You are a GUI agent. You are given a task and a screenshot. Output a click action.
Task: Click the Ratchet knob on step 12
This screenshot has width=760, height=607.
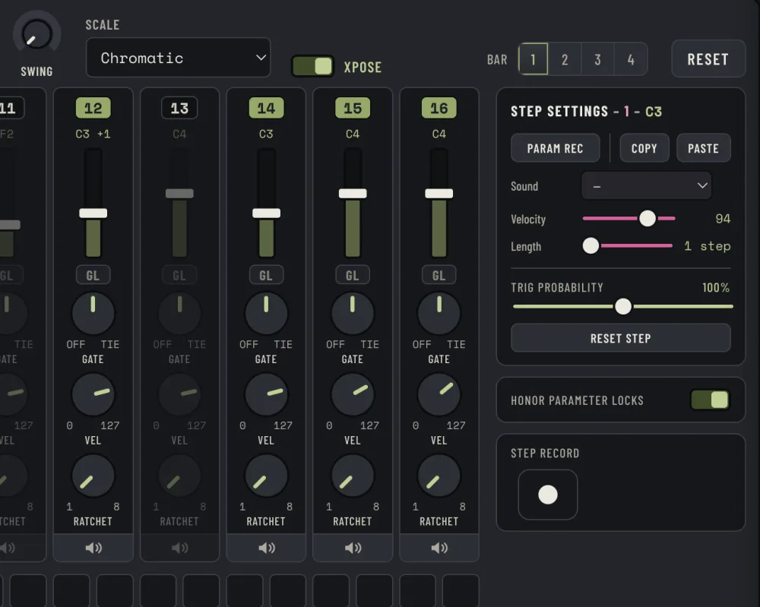coord(93,476)
